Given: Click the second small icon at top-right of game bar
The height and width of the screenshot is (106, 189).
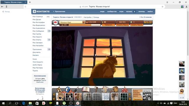Looking at the screenshot, I should click(x=148, y=22).
